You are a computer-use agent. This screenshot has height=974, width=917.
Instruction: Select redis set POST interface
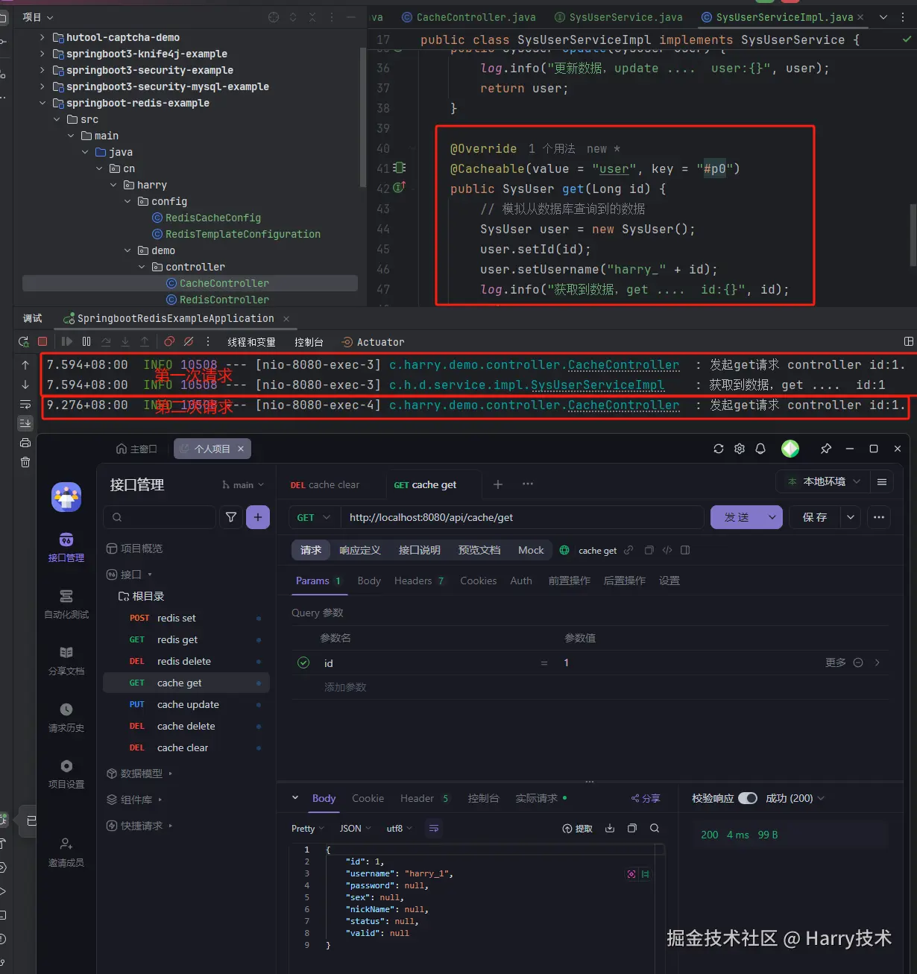[x=186, y=618]
